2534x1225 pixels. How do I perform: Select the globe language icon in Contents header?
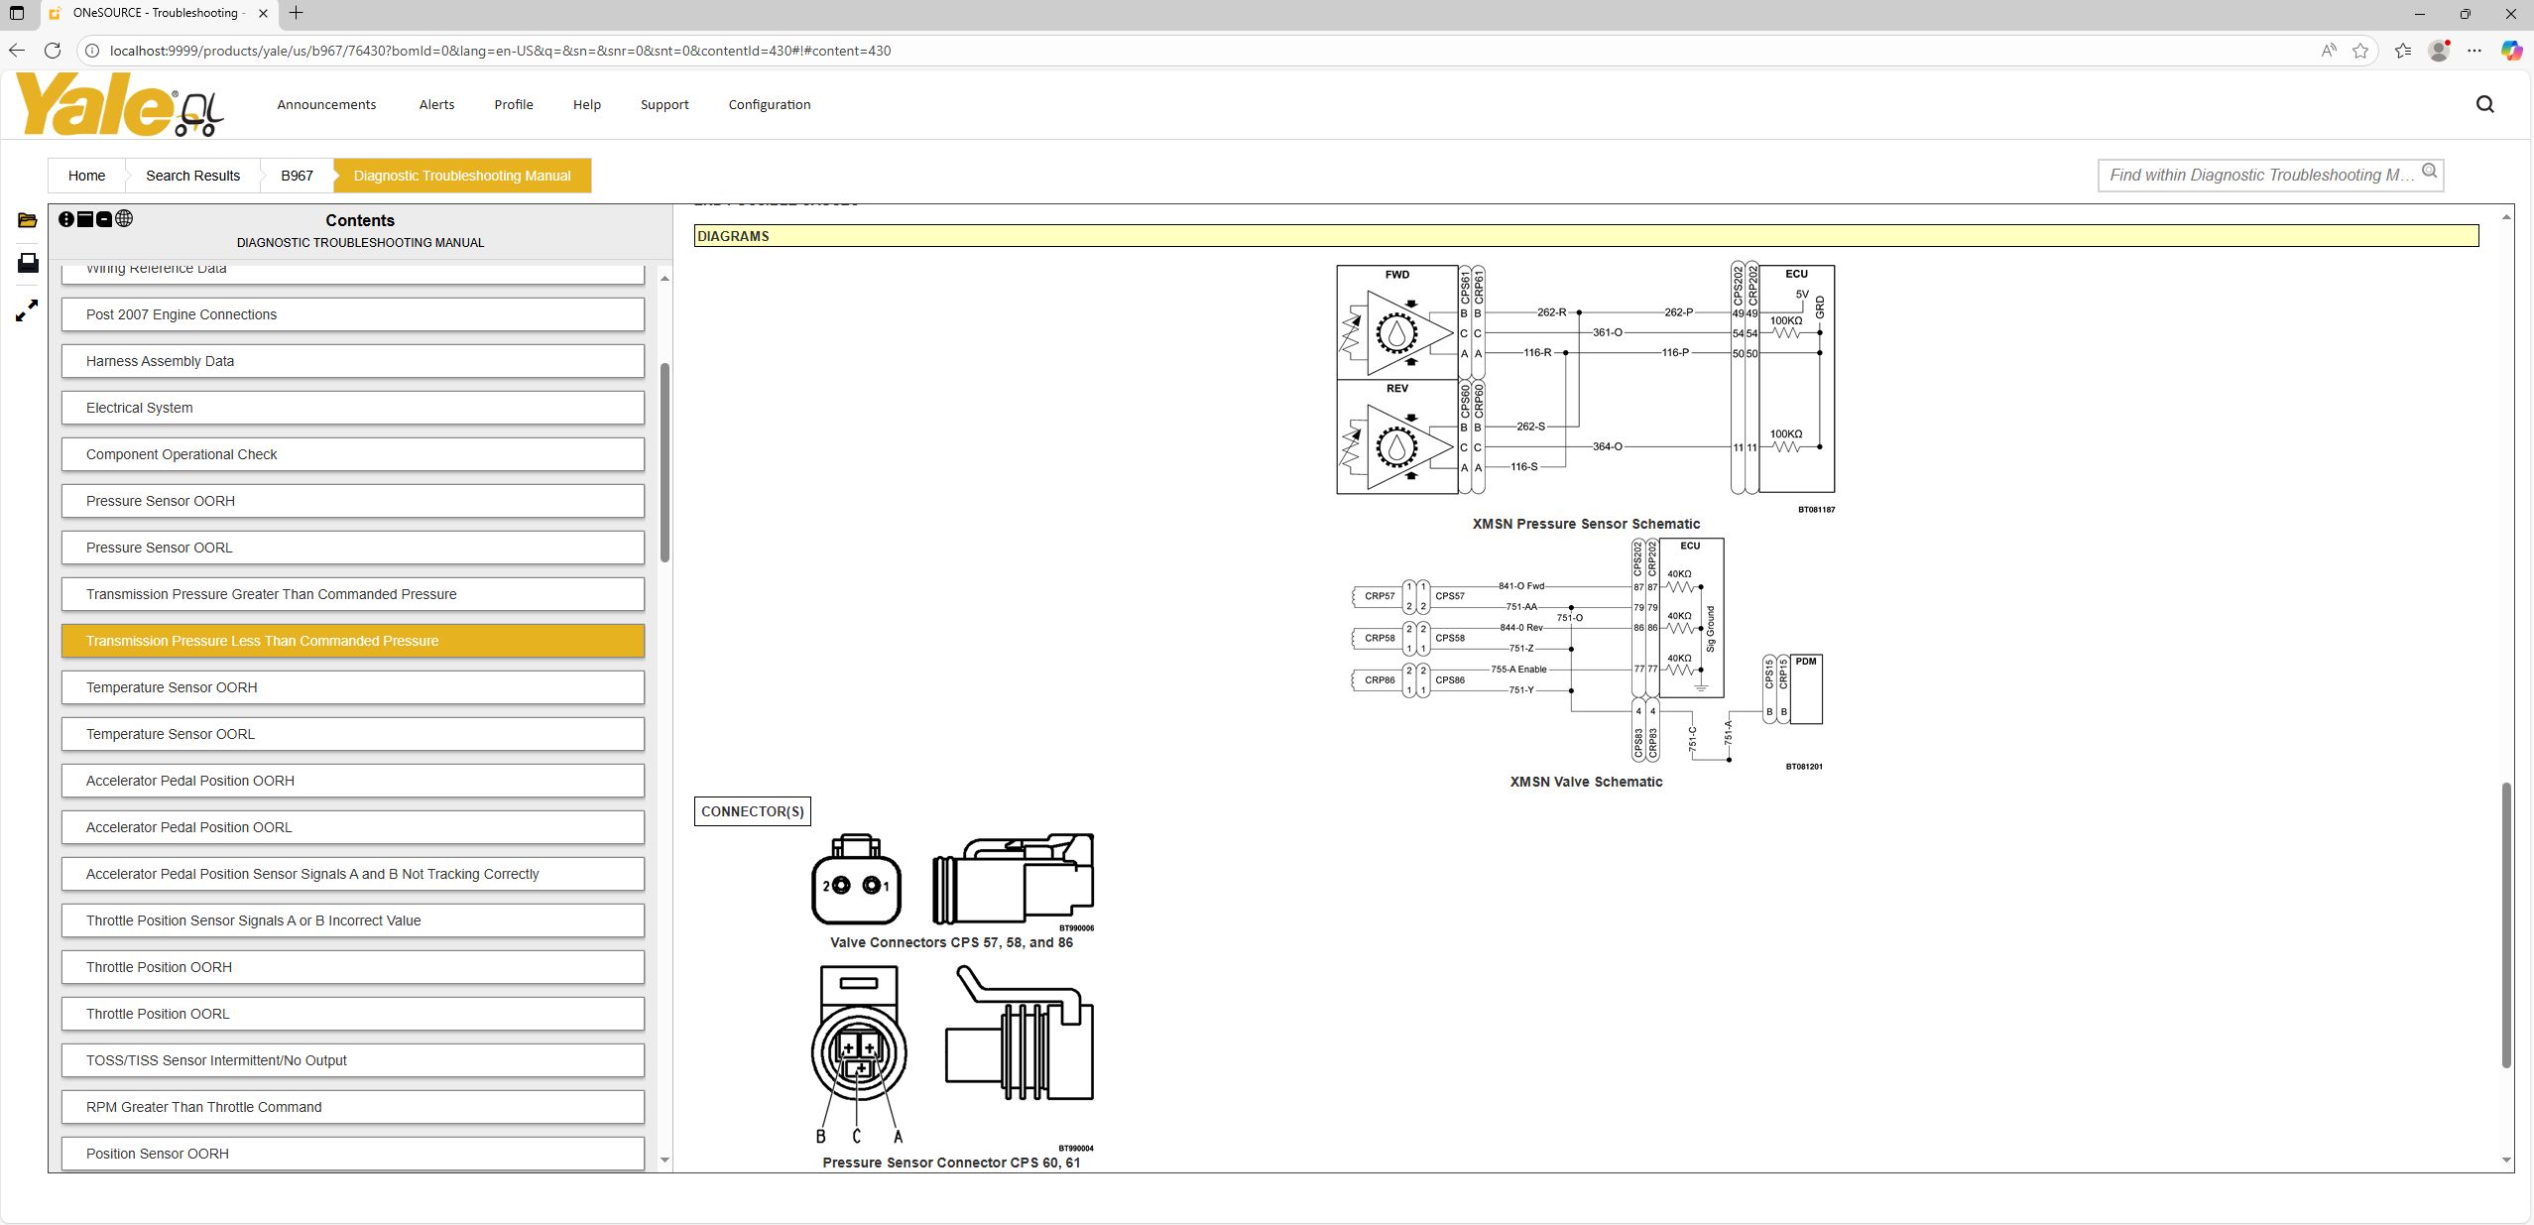(x=125, y=218)
